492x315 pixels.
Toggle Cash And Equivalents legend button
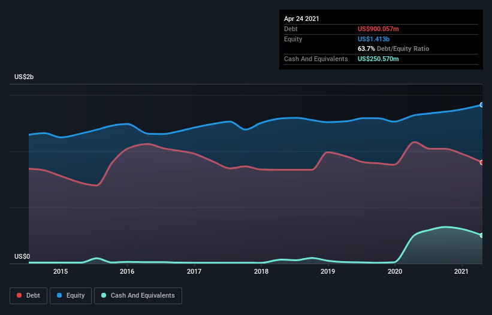[138, 296]
